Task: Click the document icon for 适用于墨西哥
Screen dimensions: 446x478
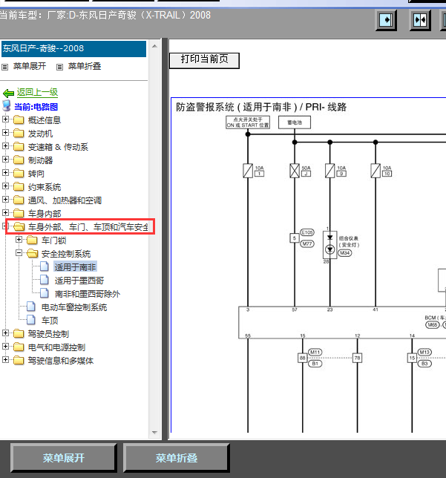Action: pyautogui.click(x=45, y=280)
